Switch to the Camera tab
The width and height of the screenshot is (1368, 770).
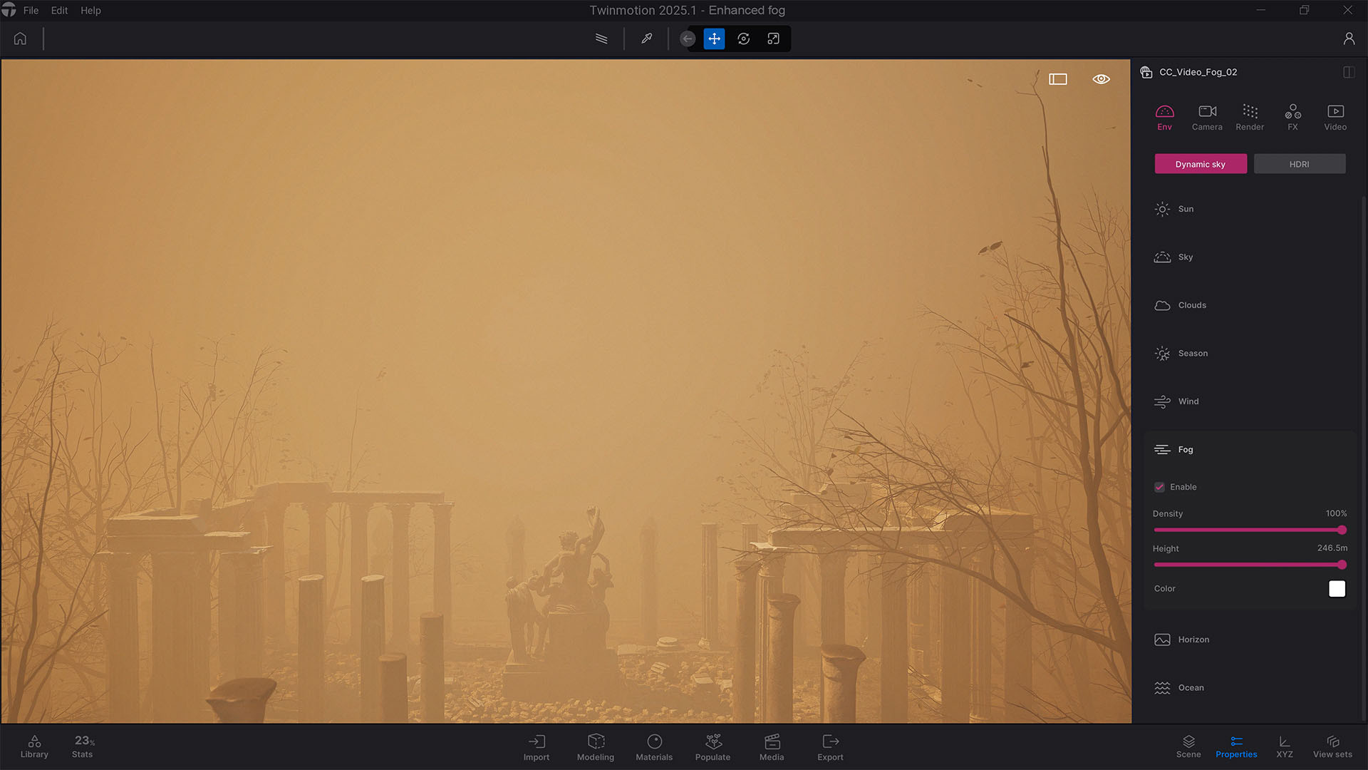(1207, 117)
